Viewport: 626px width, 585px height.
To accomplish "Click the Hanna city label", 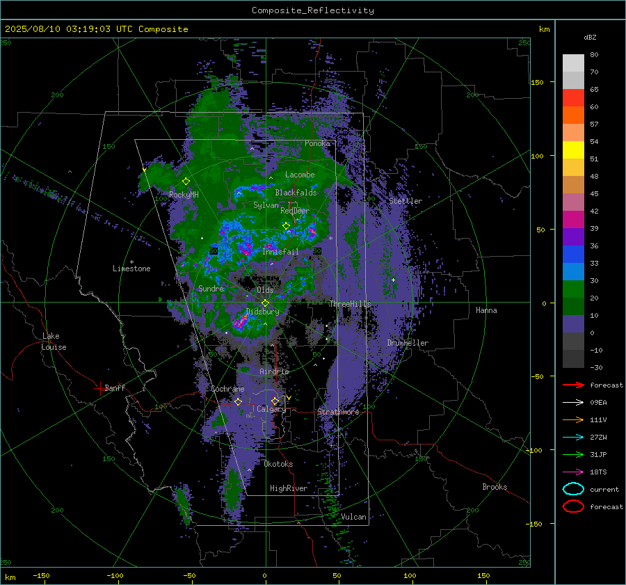I will pos(486,310).
